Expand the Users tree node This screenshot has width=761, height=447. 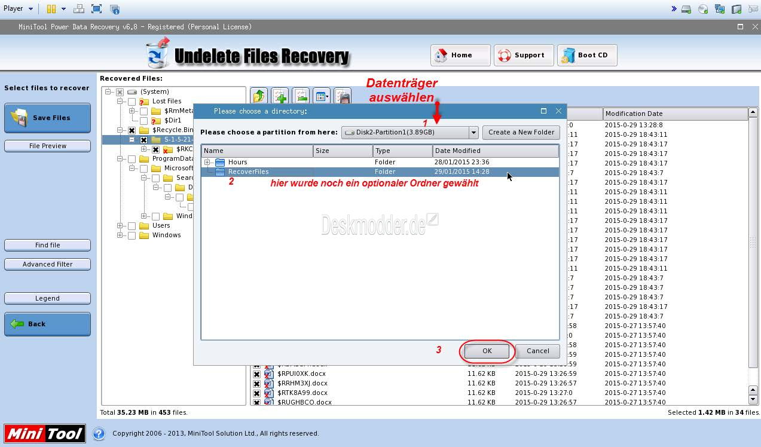tap(120, 226)
